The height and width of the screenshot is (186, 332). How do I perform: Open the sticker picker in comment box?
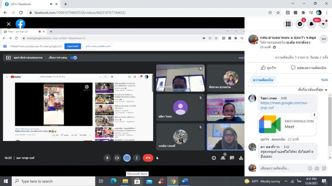[x=324, y=168]
